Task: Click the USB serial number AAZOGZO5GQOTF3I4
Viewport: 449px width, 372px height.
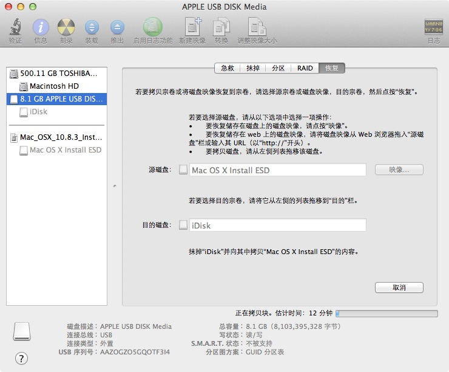Action: pyautogui.click(x=135, y=352)
